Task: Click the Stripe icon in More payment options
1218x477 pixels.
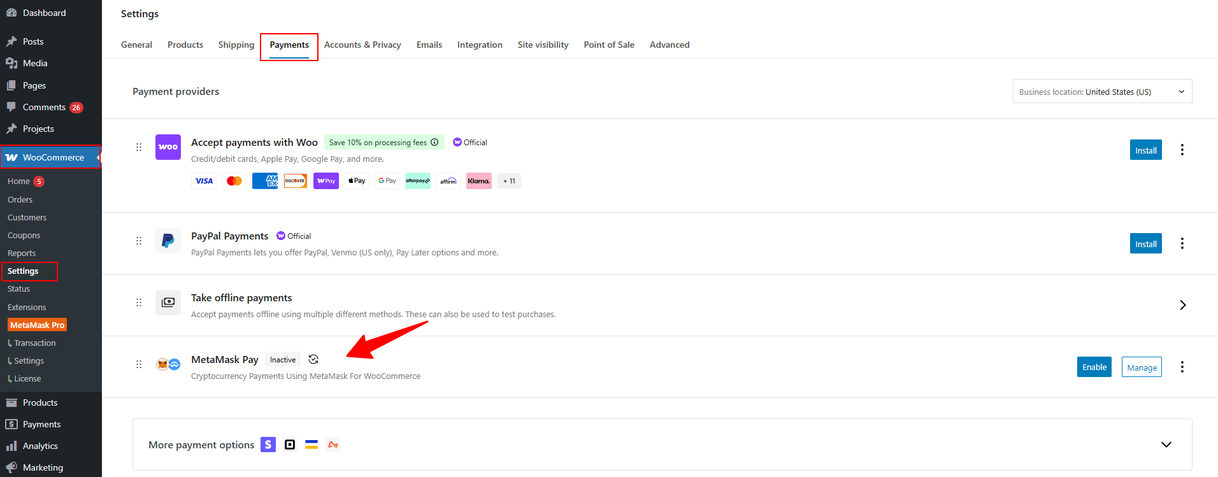Action: coord(268,445)
